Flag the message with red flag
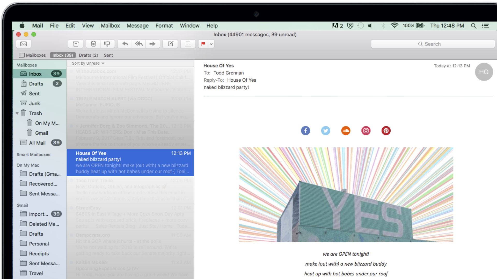 [x=203, y=44]
